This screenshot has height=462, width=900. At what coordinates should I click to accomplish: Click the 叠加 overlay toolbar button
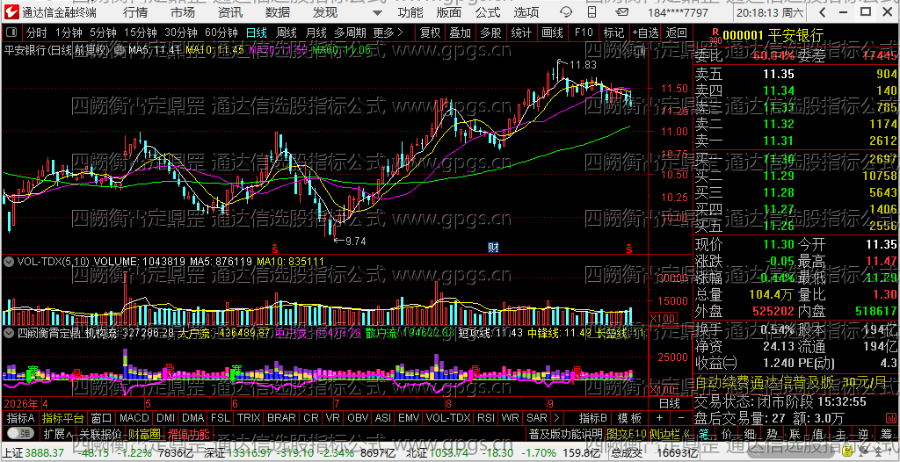click(461, 32)
